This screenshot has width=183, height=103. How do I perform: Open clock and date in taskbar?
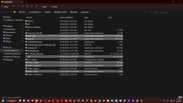(179, 101)
